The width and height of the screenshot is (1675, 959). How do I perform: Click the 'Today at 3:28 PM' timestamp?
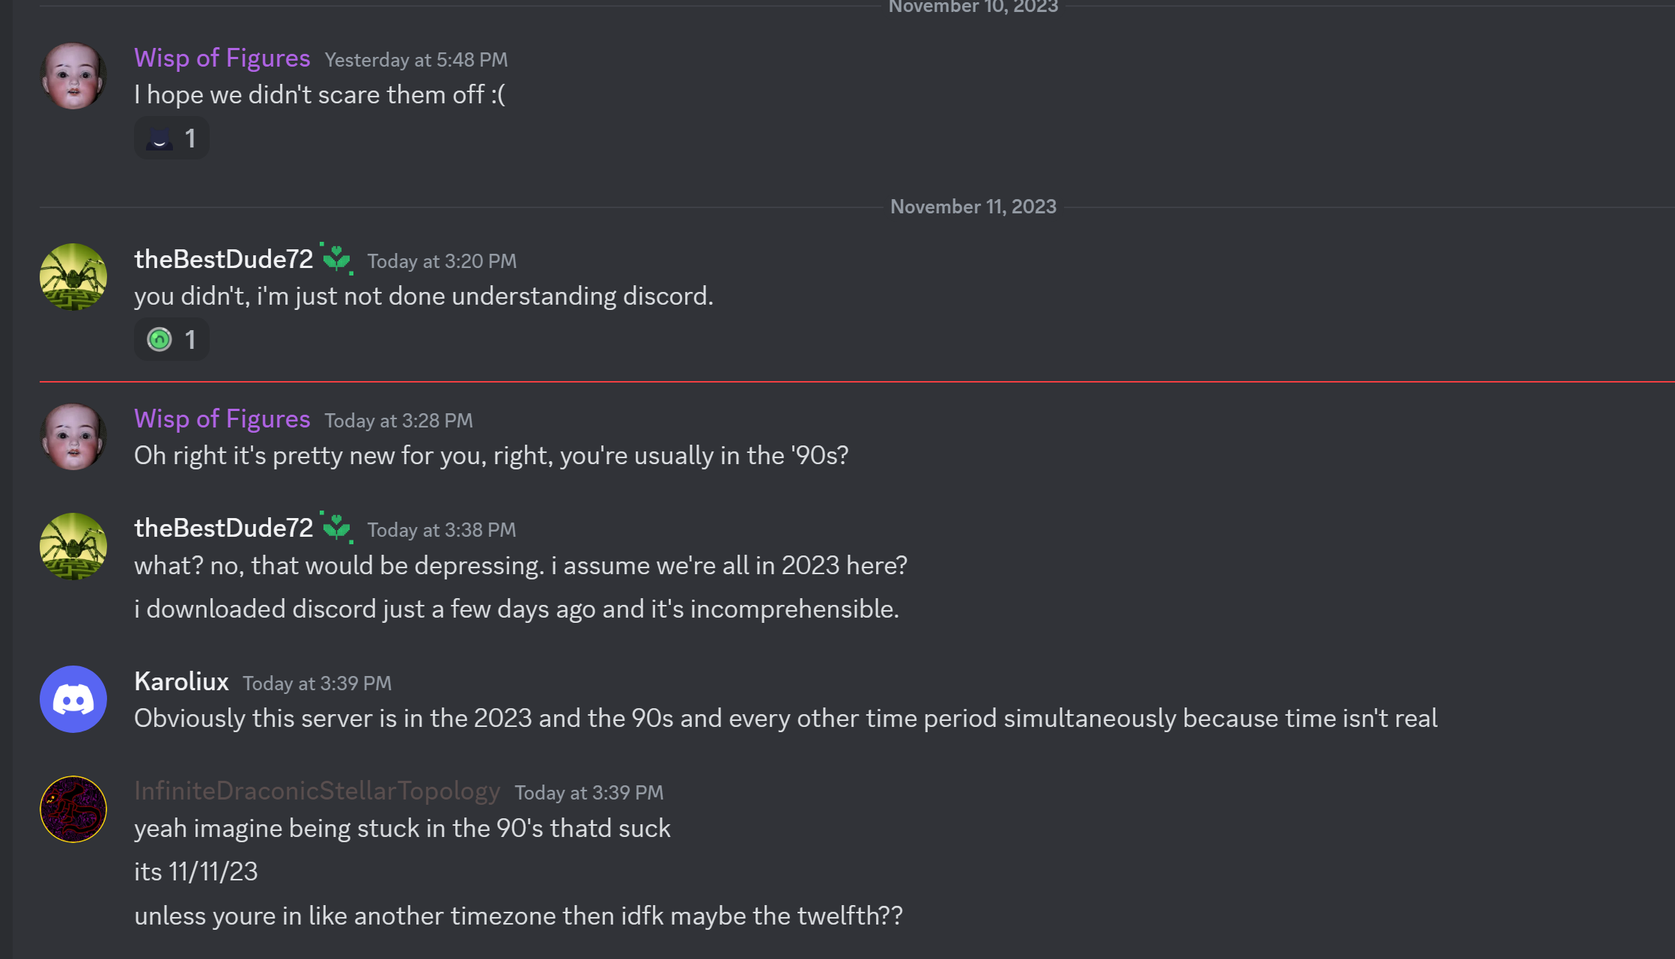point(398,421)
